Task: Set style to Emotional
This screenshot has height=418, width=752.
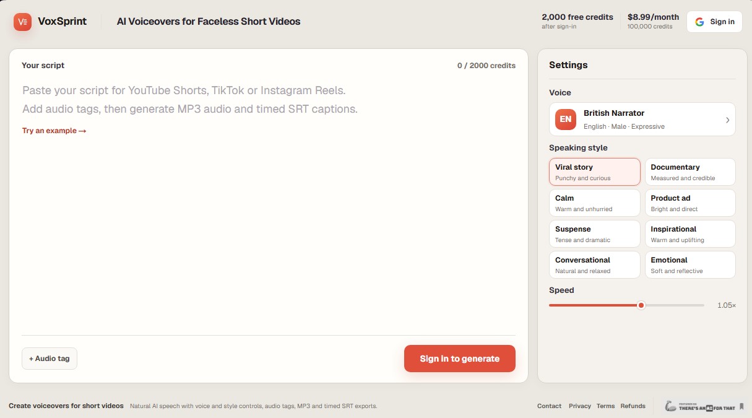Action: pyautogui.click(x=689, y=264)
